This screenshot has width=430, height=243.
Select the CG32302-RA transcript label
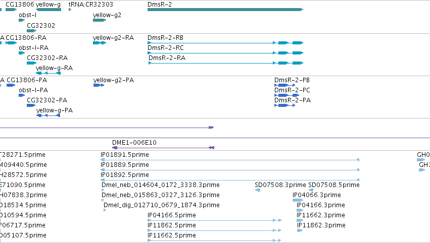pyautogui.click(x=47, y=58)
